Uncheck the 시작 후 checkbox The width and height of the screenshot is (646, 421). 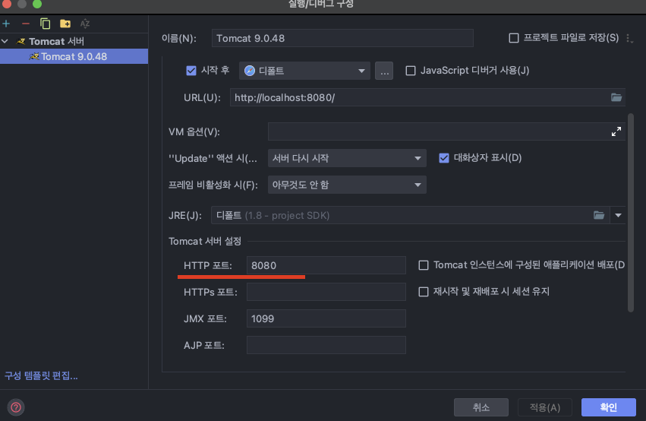[x=191, y=71]
